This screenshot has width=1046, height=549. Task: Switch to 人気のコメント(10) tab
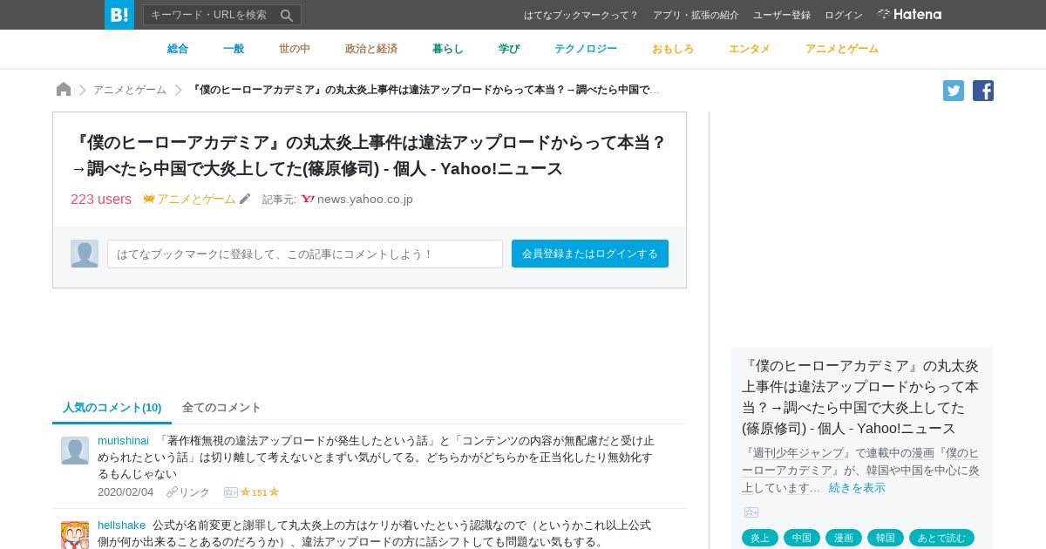[112, 407]
